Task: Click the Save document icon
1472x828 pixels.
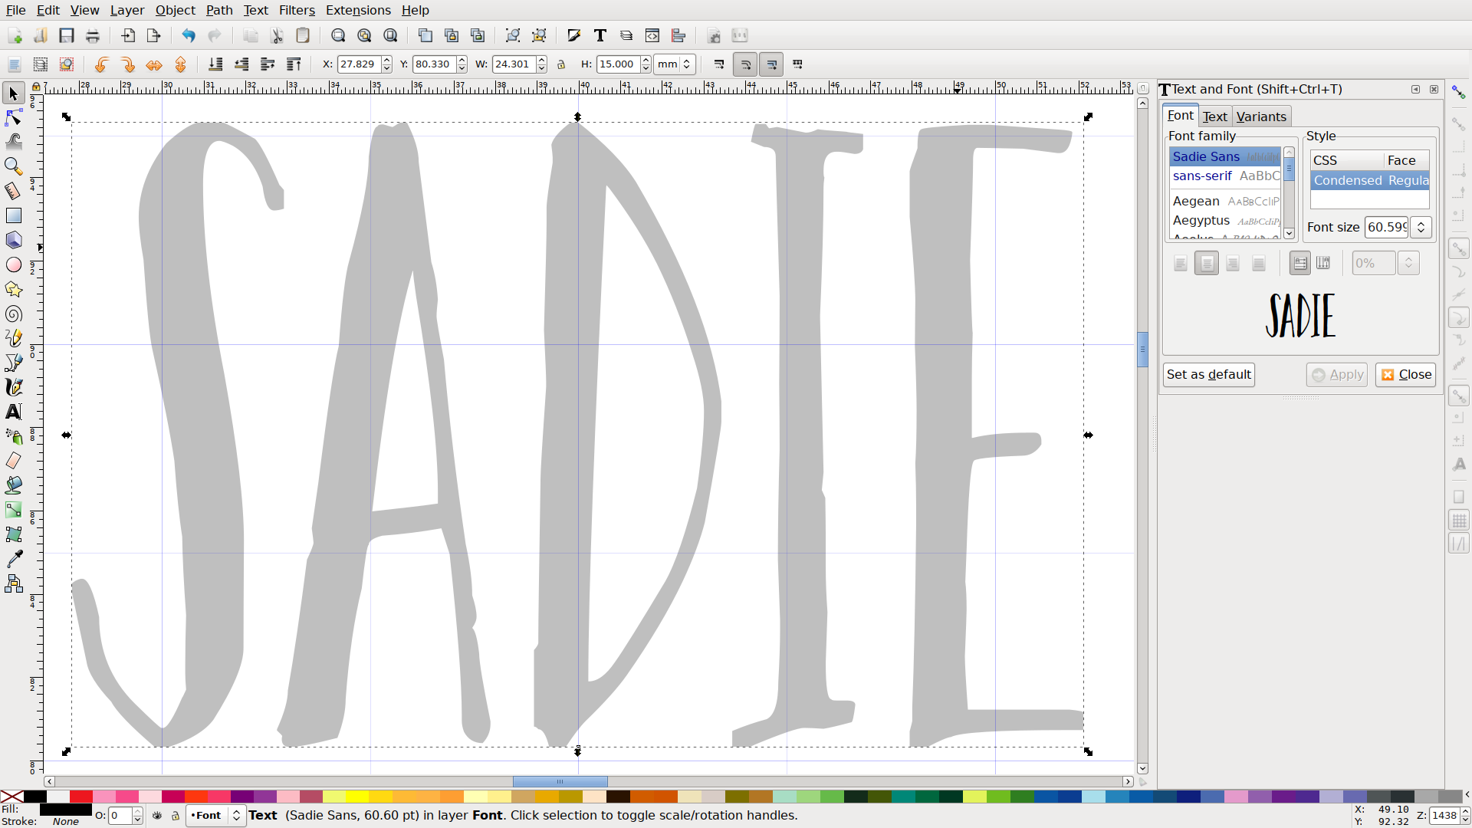Action: tap(67, 35)
